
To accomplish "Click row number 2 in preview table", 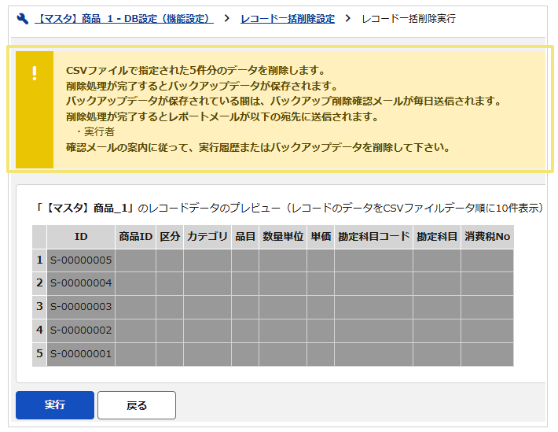I will click(39, 283).
